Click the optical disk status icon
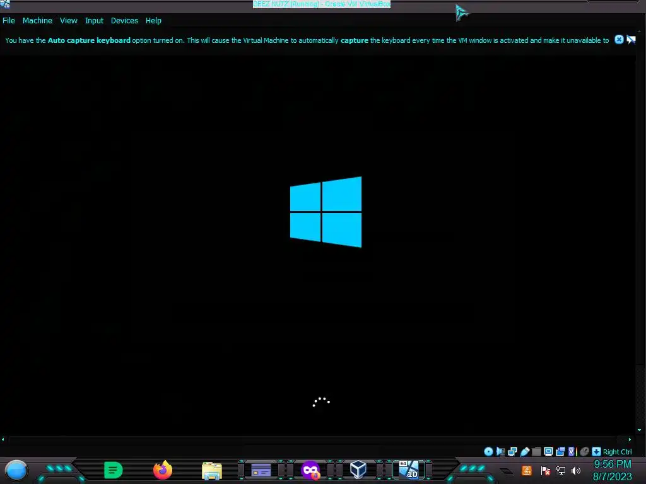This screenshot has width=646, height=484. coord(488,451)
